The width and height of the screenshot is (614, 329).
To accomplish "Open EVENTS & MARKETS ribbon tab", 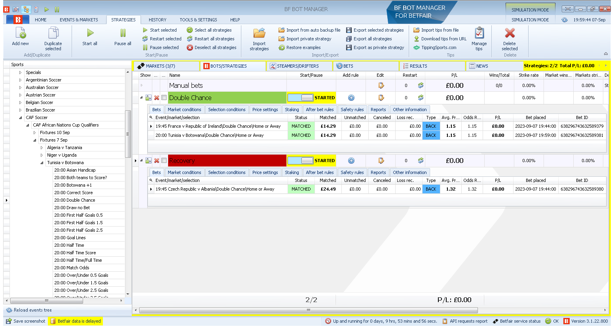I will tap(79, 20).
